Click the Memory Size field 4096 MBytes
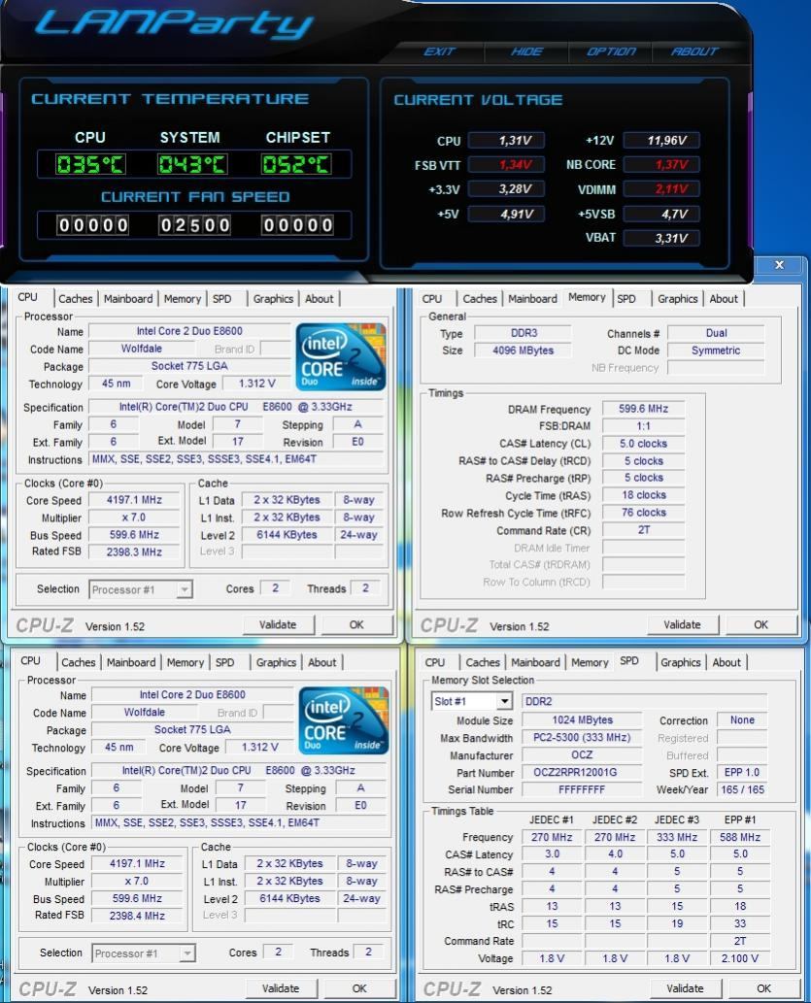Screen dimensions: 811x1003 (523, 351)
